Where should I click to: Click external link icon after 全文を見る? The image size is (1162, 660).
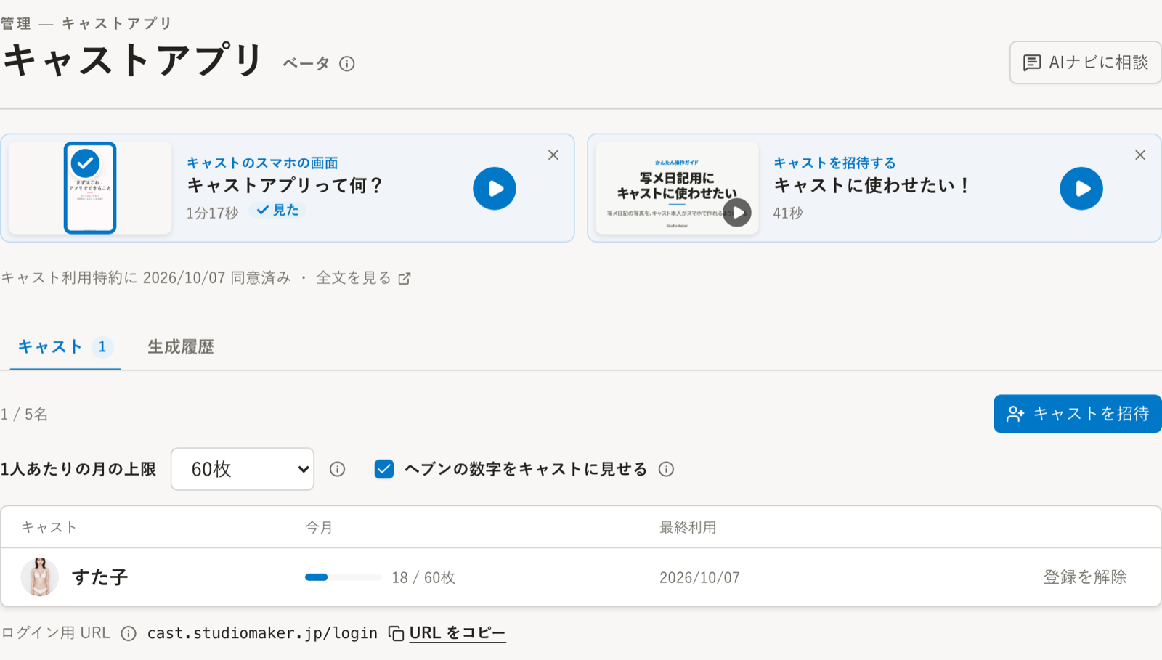point(405,278)
